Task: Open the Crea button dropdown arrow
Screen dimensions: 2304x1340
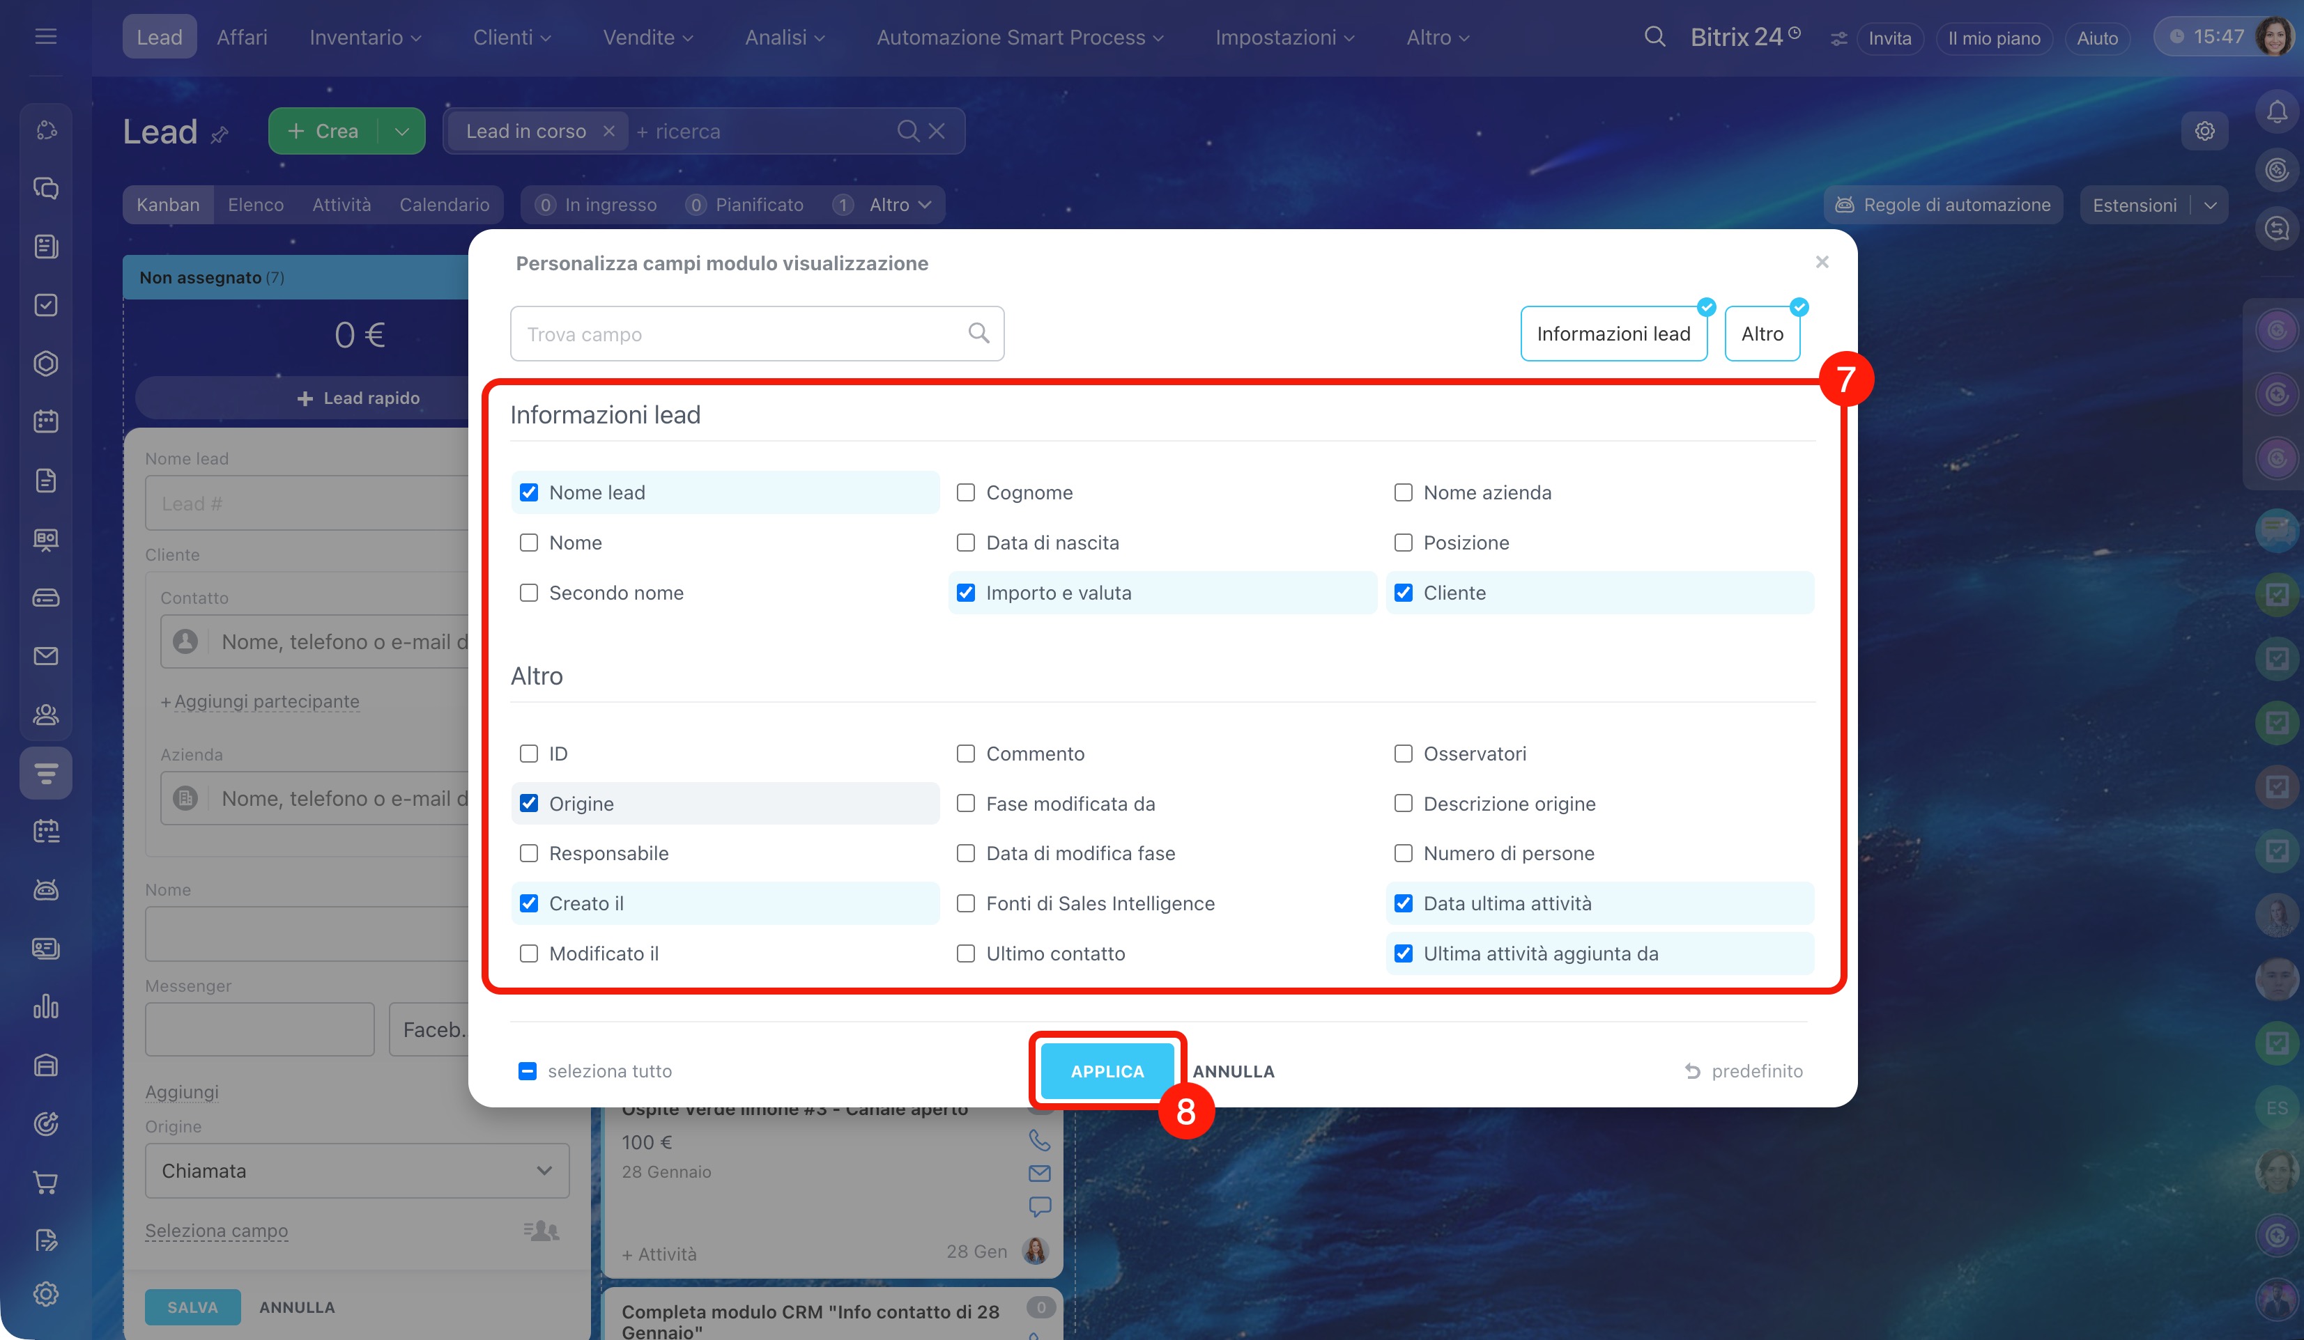Action: pos(401,131)
